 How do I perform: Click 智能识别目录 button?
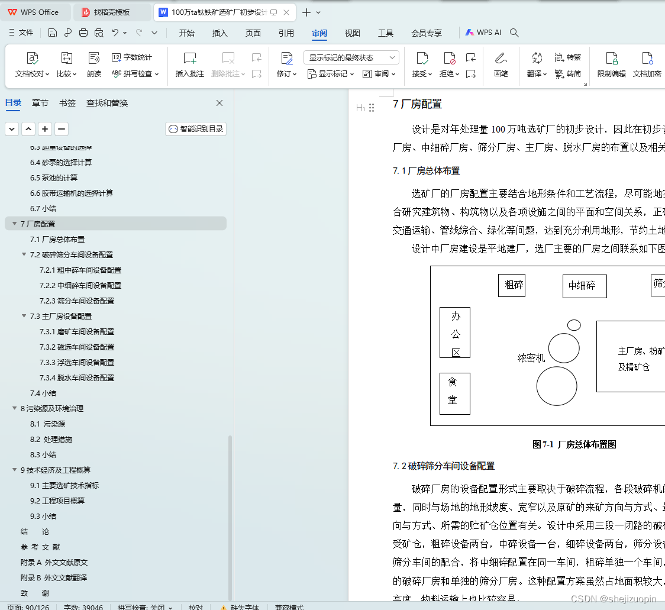(196, 129)
